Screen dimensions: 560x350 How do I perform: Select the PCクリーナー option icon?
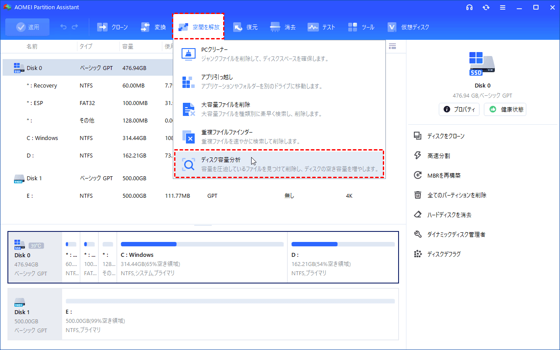(188, 54)
